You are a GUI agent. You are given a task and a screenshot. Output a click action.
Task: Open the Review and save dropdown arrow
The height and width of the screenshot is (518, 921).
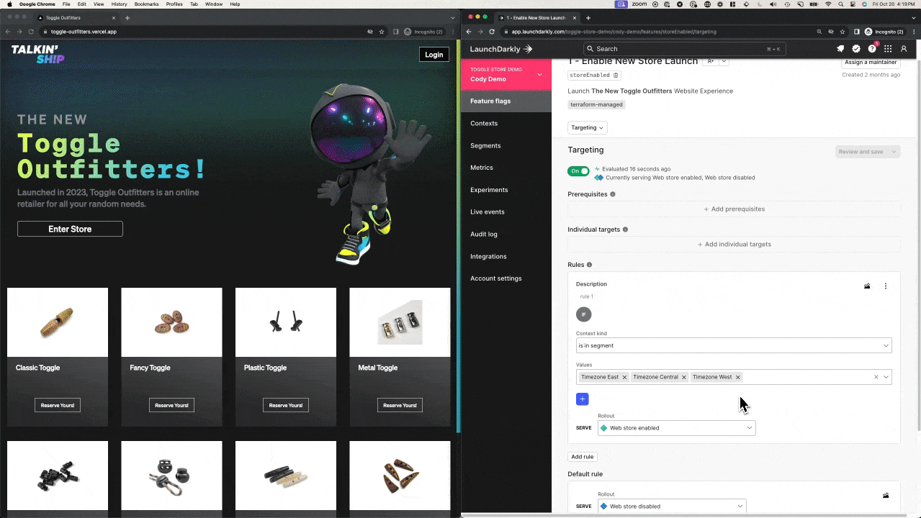(894, 152)
